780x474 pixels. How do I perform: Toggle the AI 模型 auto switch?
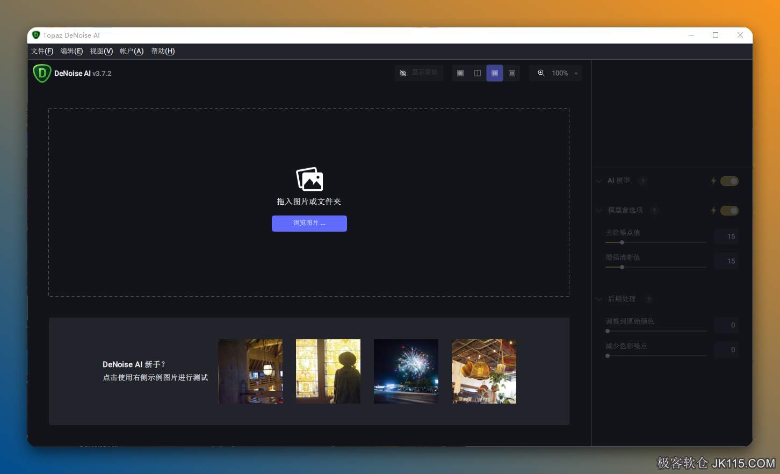pyautogui.click(x=730, y=181)
